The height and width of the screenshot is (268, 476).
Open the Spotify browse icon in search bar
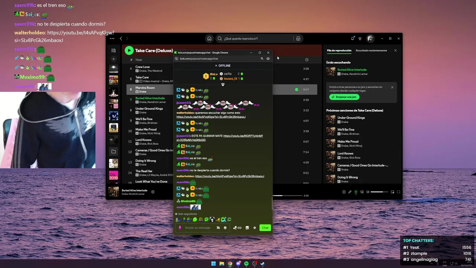click(x=298, y=38)
